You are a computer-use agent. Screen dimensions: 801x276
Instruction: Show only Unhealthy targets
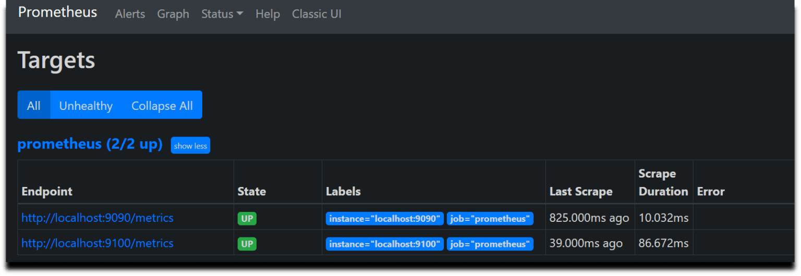(86, 105)
